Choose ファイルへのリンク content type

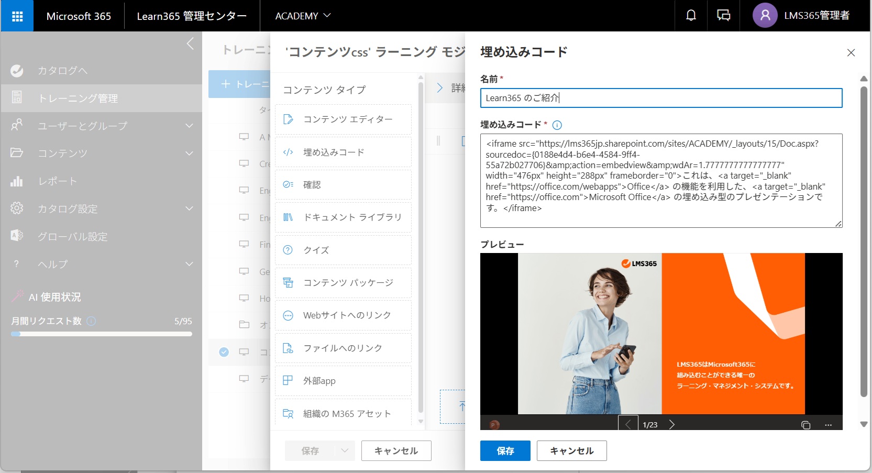click(x=343, y=348)
